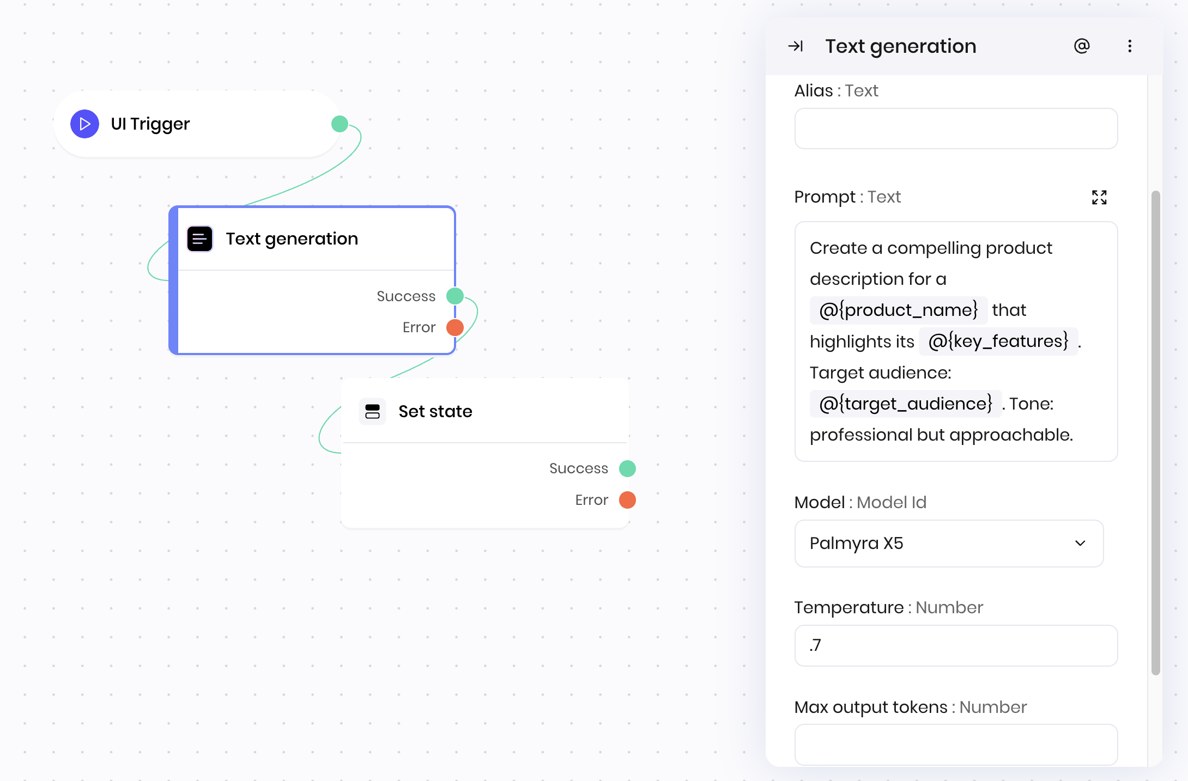Image resolution: width=1188 pixels, height=781 pixels.
Task: Click the Set state node icon
Action: click(372, 411)
